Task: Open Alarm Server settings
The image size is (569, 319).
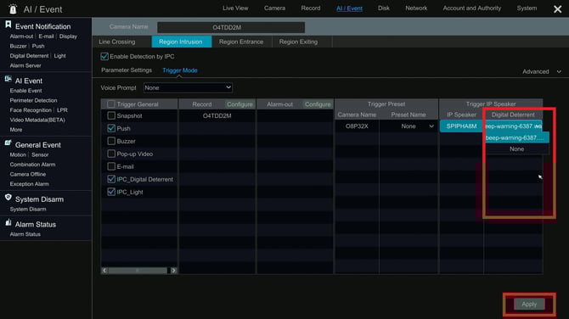Action: (25, 65)
